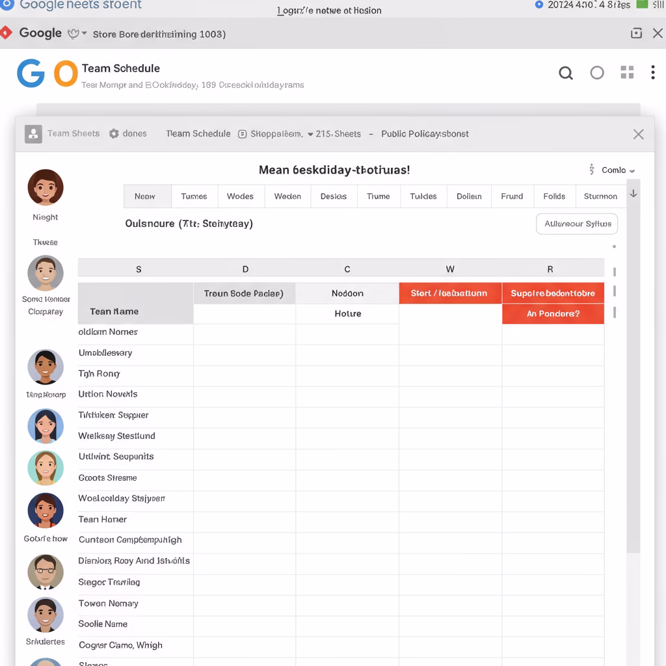Switch to the Neow tab

[x=148, y=196]
